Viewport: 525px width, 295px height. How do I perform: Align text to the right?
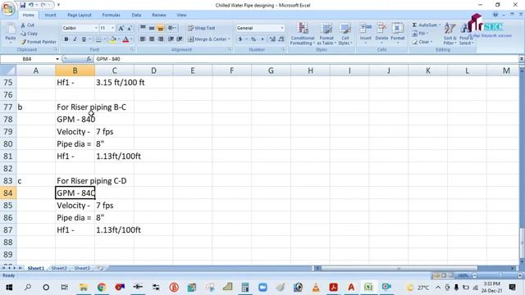(x=161, y=39)
